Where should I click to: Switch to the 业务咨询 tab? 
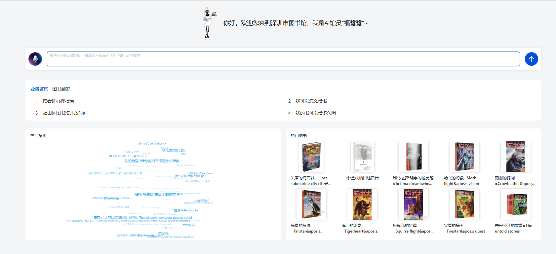[39, 89]
